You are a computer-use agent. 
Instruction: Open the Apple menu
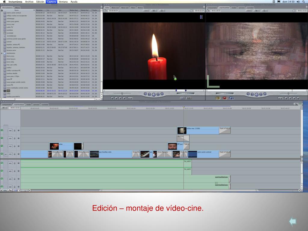pyautogui.click(x=4, y=2)
